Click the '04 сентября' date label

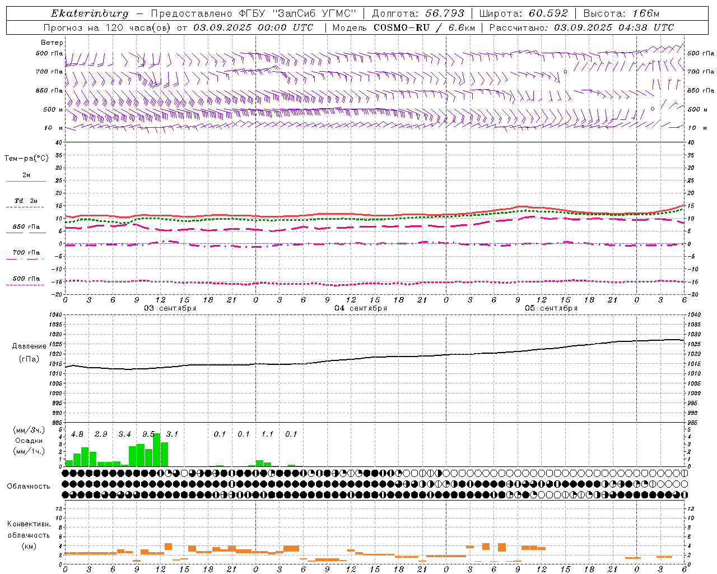tap(361, 308)
